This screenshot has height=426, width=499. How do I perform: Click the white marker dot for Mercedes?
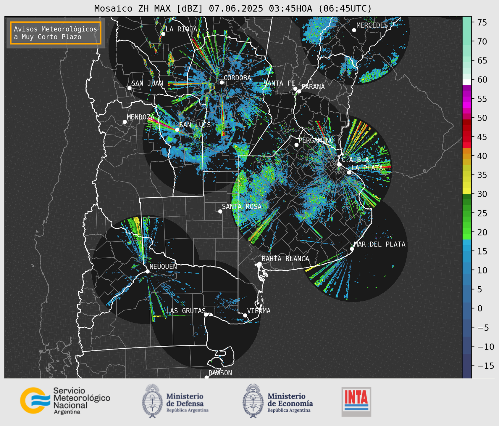354,30
